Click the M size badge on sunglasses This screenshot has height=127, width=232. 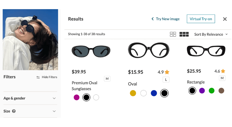(107, 79)
